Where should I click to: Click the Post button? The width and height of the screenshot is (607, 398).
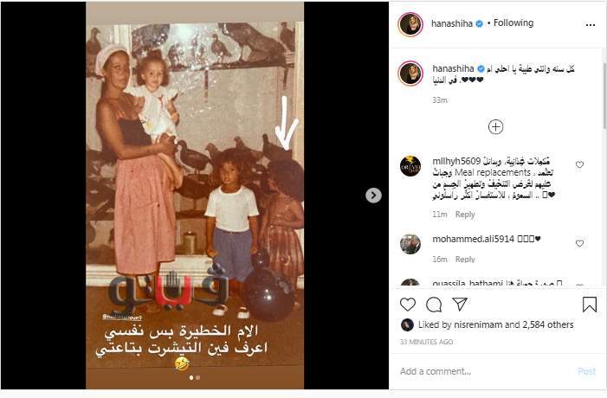[586, 371]
